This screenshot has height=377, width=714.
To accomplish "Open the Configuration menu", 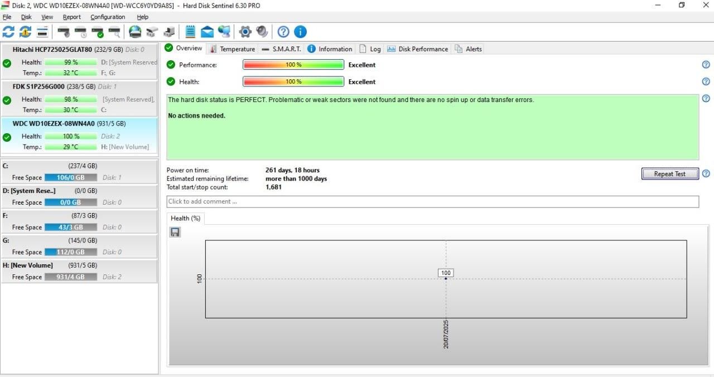I will coord(108,17).
